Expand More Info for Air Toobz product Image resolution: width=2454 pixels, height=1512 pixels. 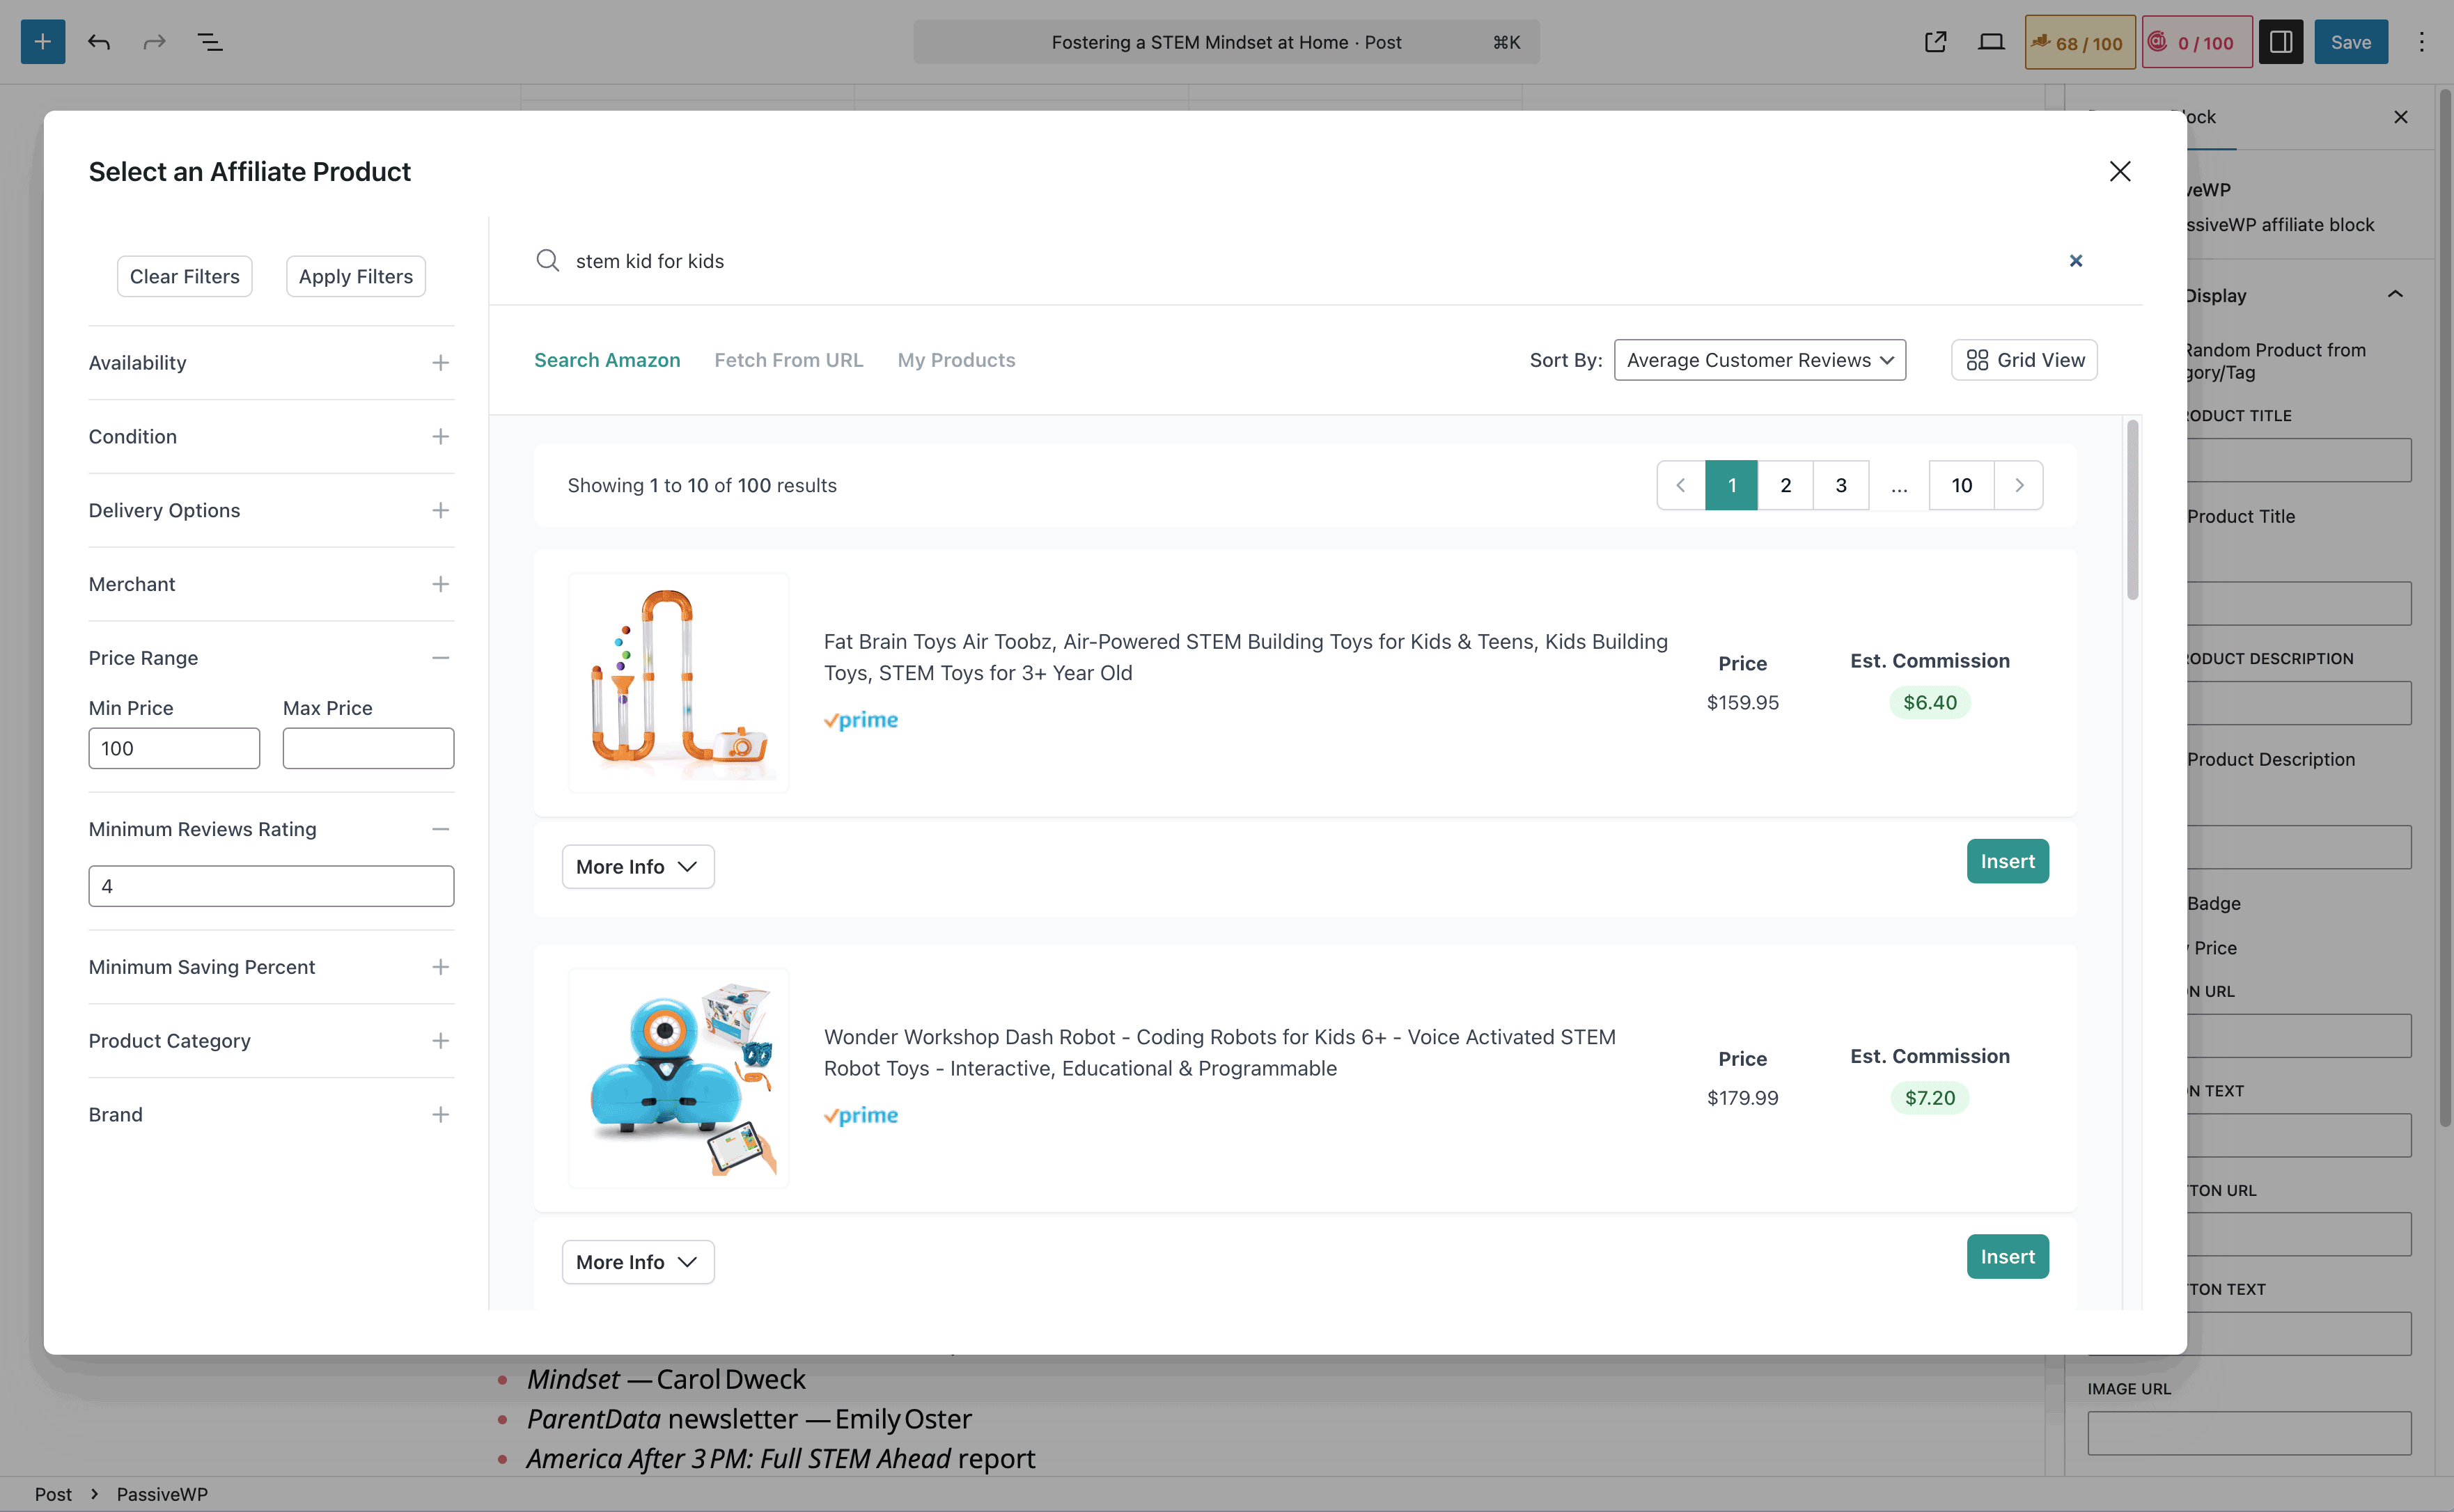(x=637, y=867)
